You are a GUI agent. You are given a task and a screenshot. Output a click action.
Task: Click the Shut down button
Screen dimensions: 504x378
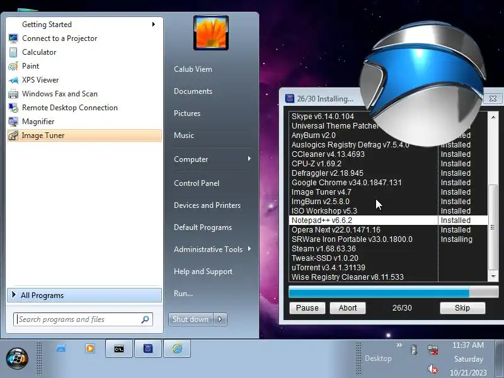(190, 319)
